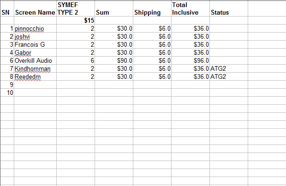Click ATG2 status in Kindhornman row
Viewport: 286px width, 186px height.
point(229,68)
